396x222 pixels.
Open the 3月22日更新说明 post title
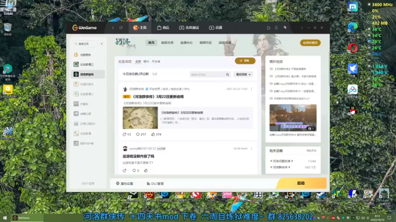157,97
